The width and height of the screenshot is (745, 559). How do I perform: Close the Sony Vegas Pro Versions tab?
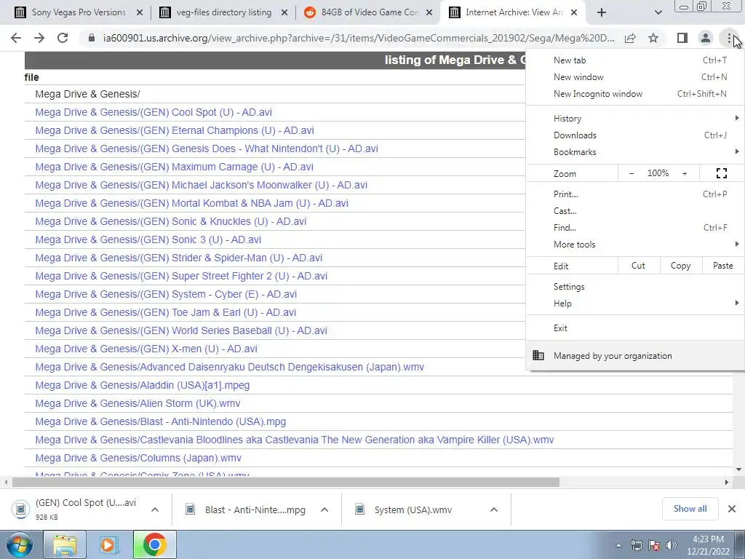(x=140, y=13)
